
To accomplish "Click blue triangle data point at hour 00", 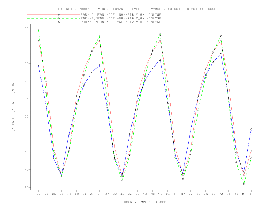I will 39,66.
